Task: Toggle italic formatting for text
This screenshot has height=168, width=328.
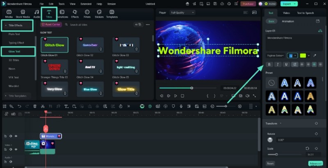Action: click(278, 64)
